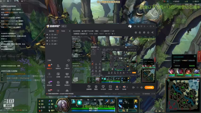Click the share icon in the top toolbar
Screen dimensions: 201x113
(x=153, y=32)
